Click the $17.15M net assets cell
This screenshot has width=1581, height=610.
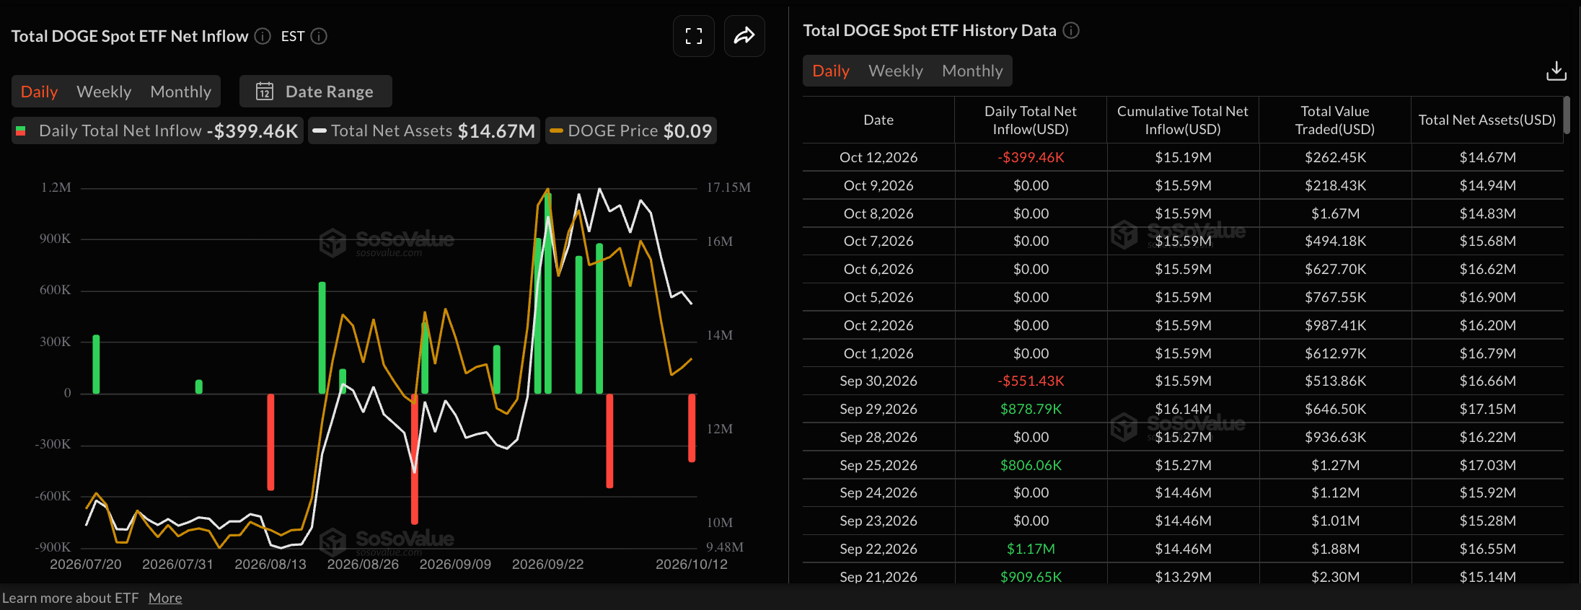tap(1487, 409)
